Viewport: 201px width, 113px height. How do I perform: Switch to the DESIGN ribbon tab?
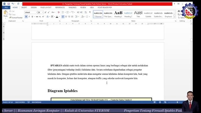tap(34, 8)
